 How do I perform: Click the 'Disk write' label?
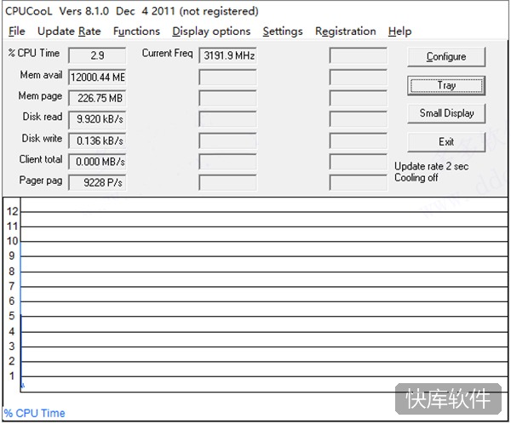(42, 138)
